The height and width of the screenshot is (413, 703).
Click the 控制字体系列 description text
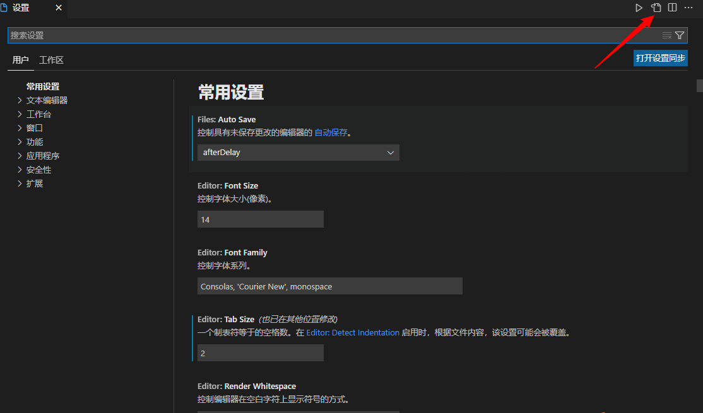click(x=225, y=265)
